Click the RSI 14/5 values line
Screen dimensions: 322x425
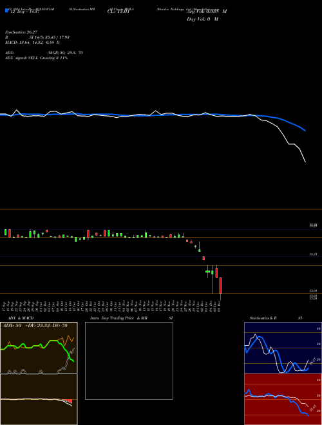(x=37, y=37)
